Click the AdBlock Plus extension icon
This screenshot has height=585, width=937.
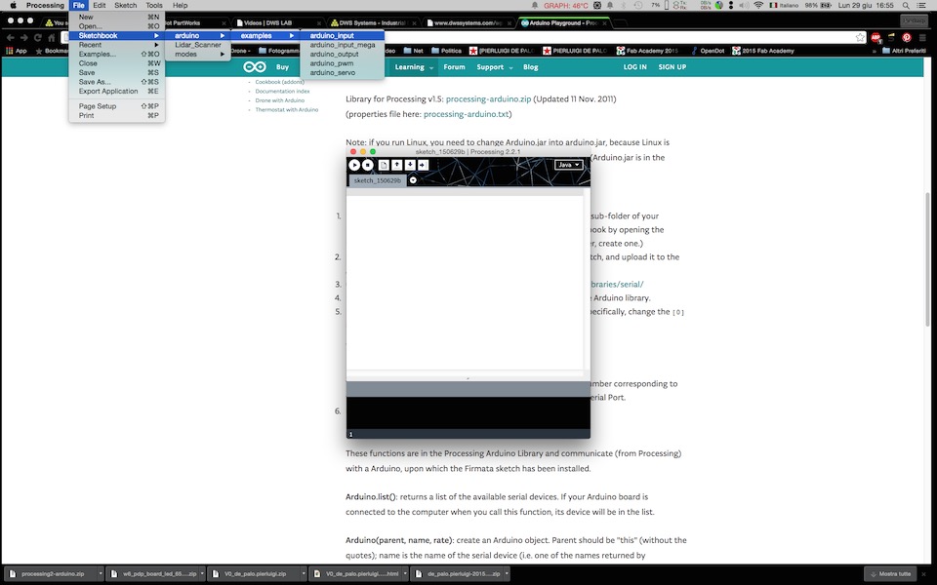coord(876,37)
